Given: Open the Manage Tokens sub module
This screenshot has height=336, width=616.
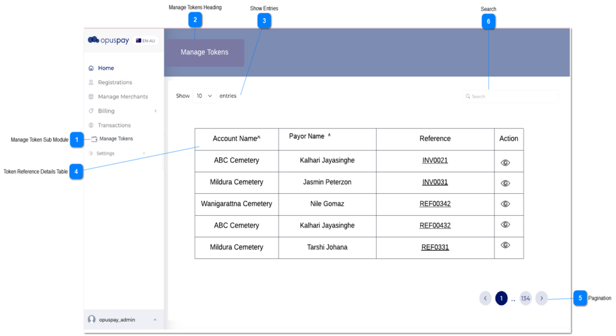Looking at the screenshot, I should click(x=116, y=138).
